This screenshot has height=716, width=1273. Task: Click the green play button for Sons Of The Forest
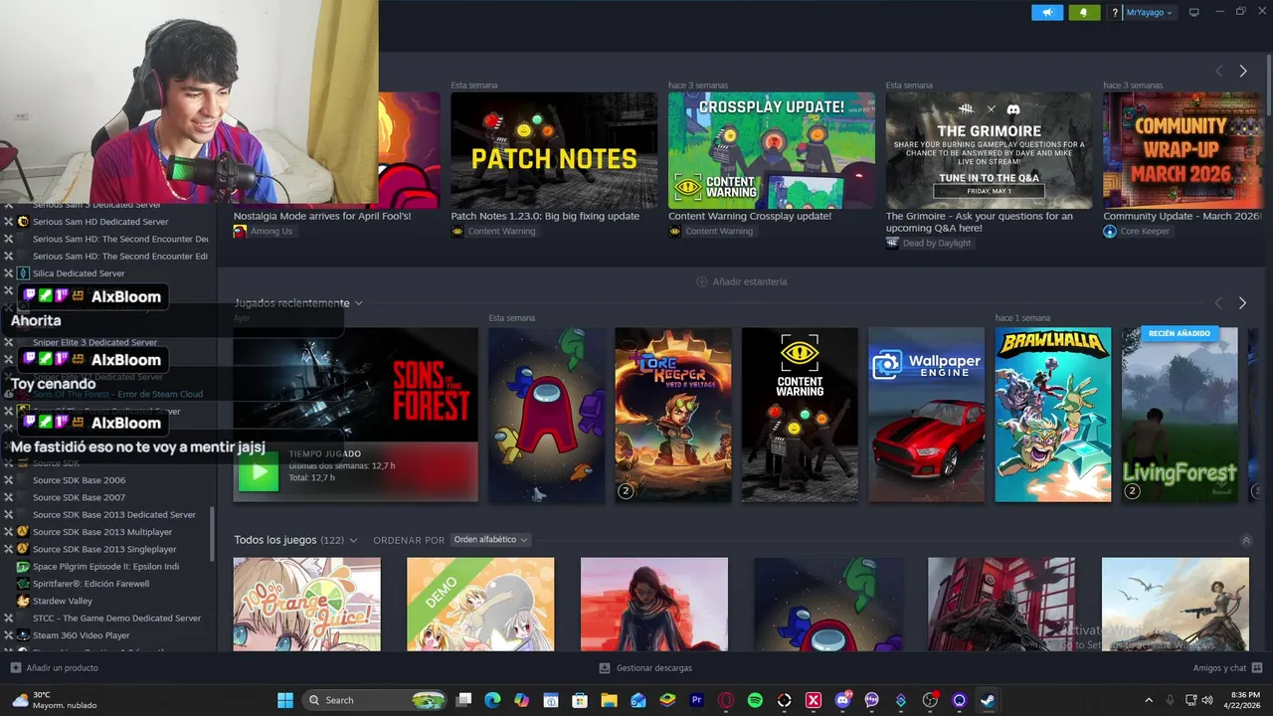259,472
